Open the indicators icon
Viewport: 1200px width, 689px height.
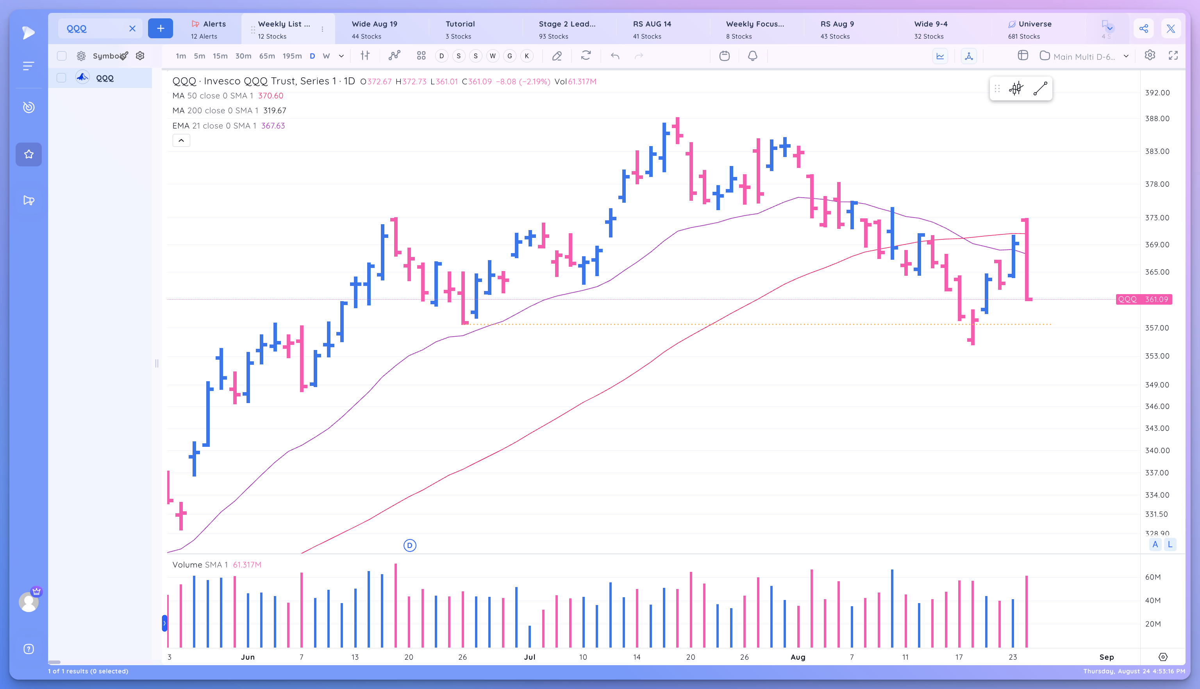pyautogui.click(x=394, y=56)
